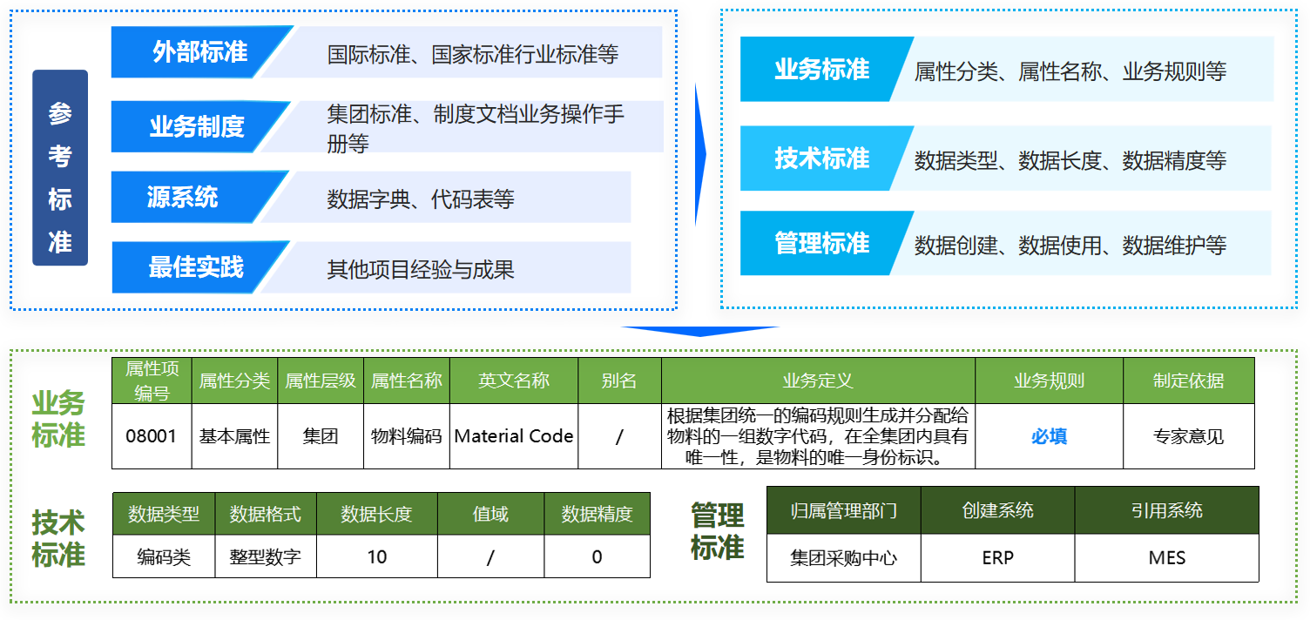Click the 制定依据 column header
The height and width of the screenshot is (620, 1310).
[1188, 381]
